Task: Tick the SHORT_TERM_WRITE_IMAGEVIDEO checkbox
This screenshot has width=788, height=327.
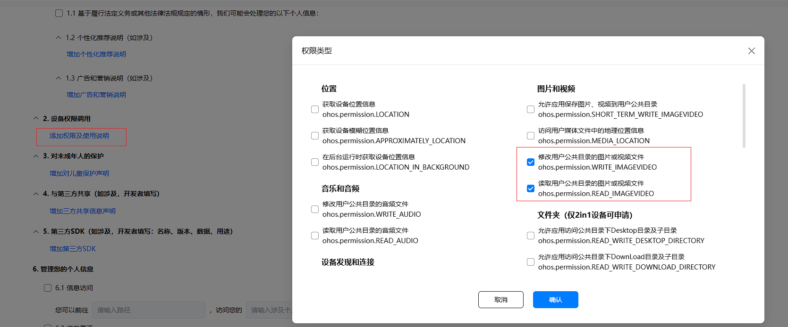Action: [x=531, y=109]
